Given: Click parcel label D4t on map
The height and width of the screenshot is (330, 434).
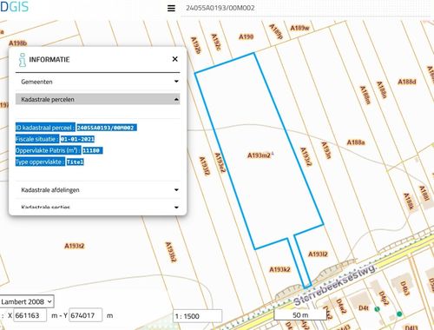Looking at the screenshot, I should pos(364,308).
